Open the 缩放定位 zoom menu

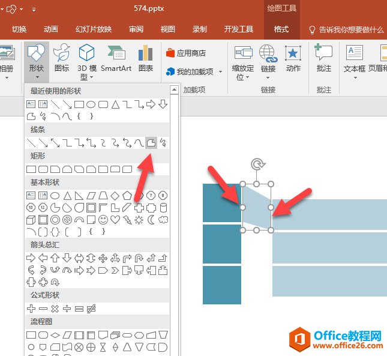click(243, 62)
